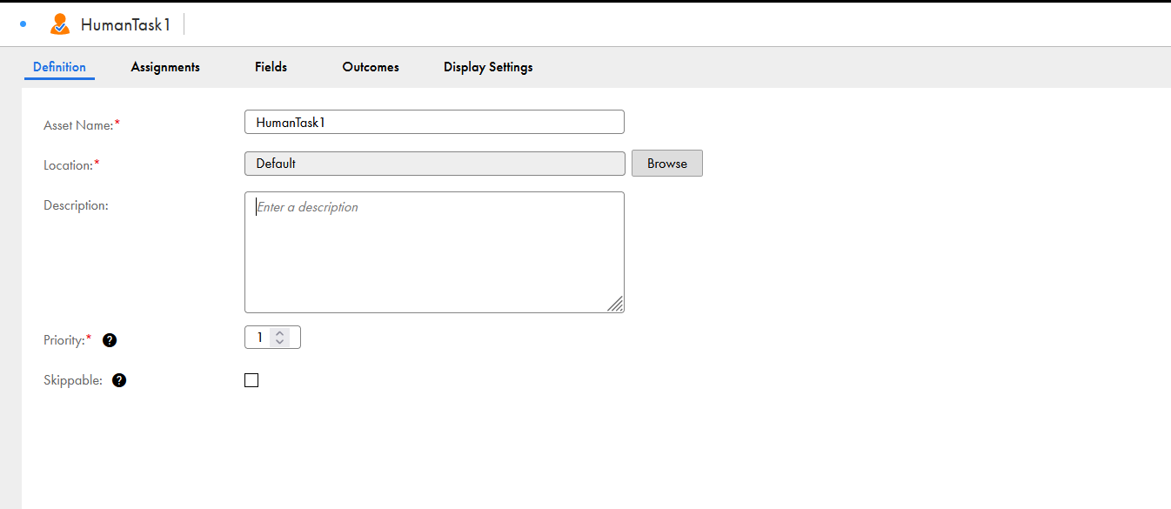Decrease the Priority value with down arrow
This screenshot has height=509, width=1171.
click(x=279, y=342)
